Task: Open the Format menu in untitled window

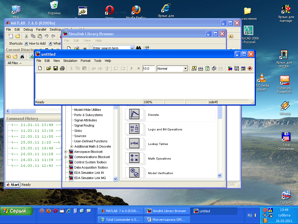Action: [86, 61]
